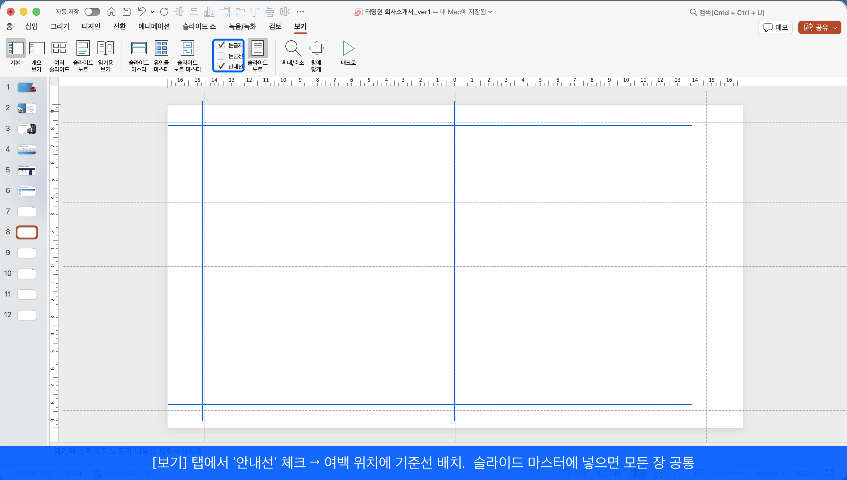Open the 녹음/녹화 (Record) tab
This screenshot has height=480, width=847.
click(x=242, y=26)
